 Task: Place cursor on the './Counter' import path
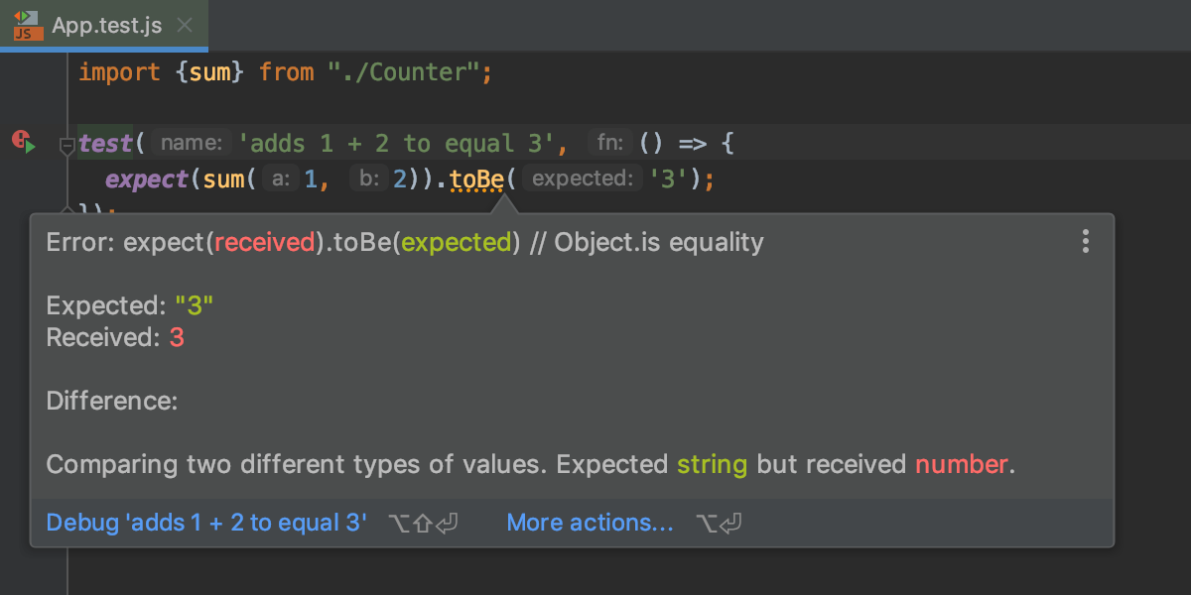click(407, 71)
